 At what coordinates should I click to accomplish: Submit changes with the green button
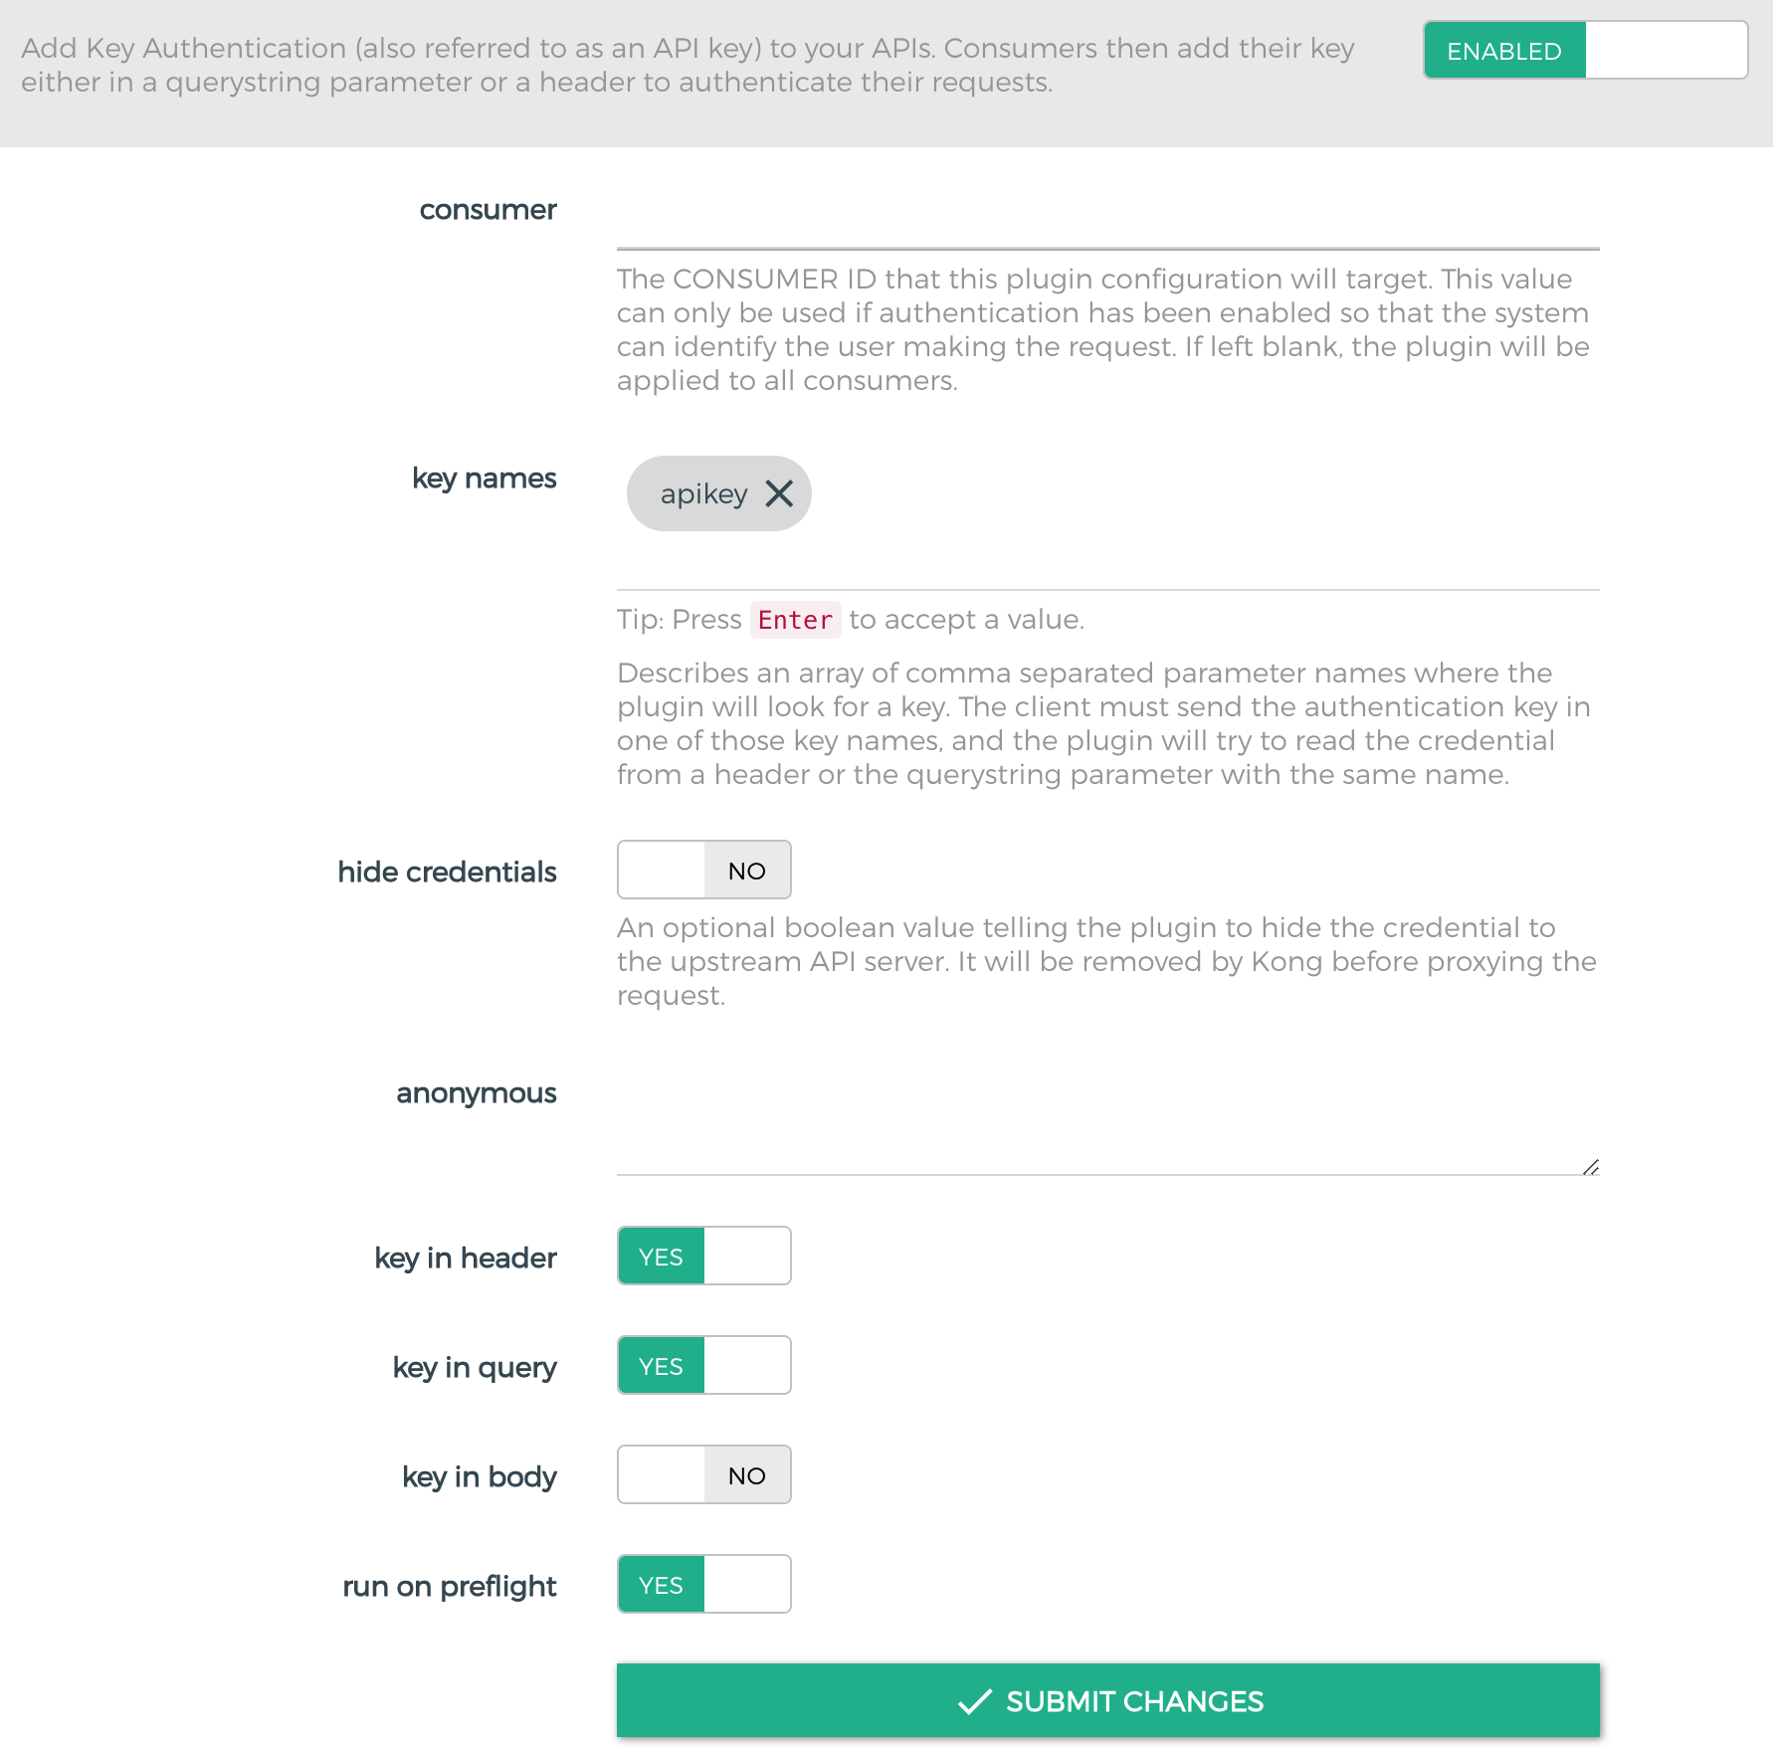(1107, 1700)
